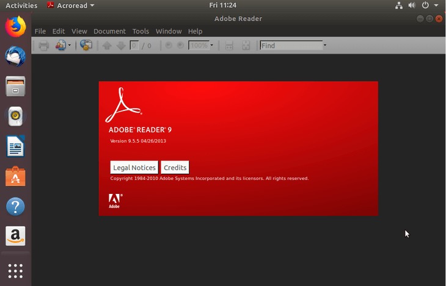Open the Tools menu
The width and height of the screenshot is (446, 286).
pos(141,31)
